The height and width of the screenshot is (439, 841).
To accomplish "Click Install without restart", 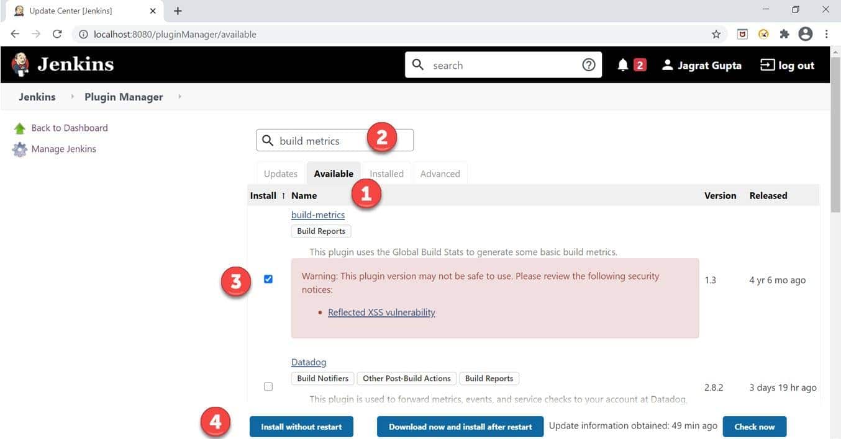I will pyautogui.click(x=301, y=427).
